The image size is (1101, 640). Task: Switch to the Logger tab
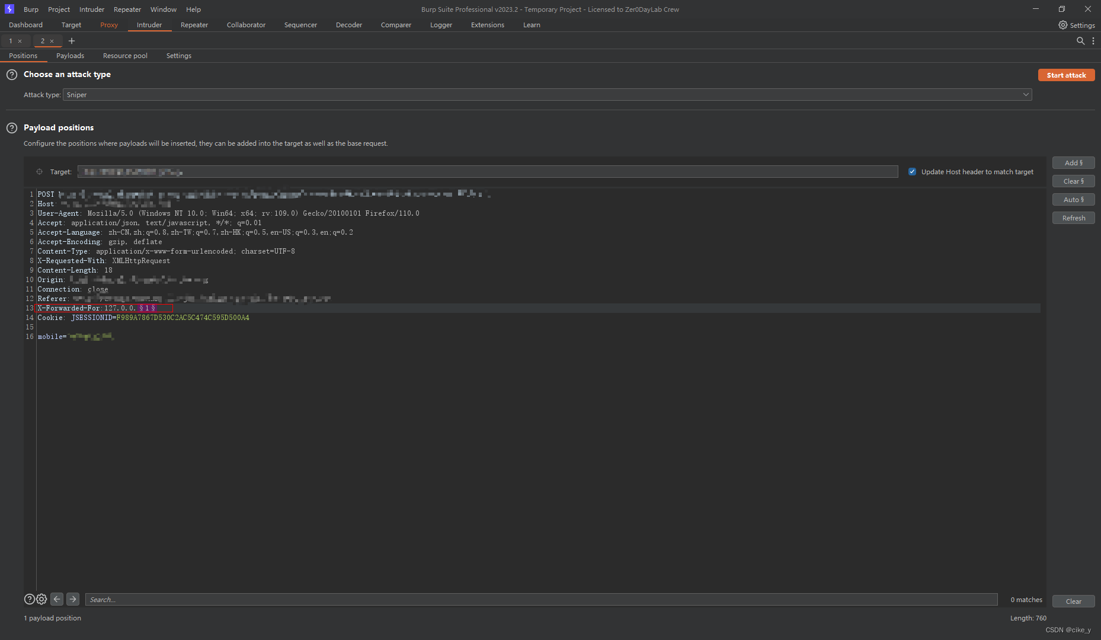click(x=441, y=25)
